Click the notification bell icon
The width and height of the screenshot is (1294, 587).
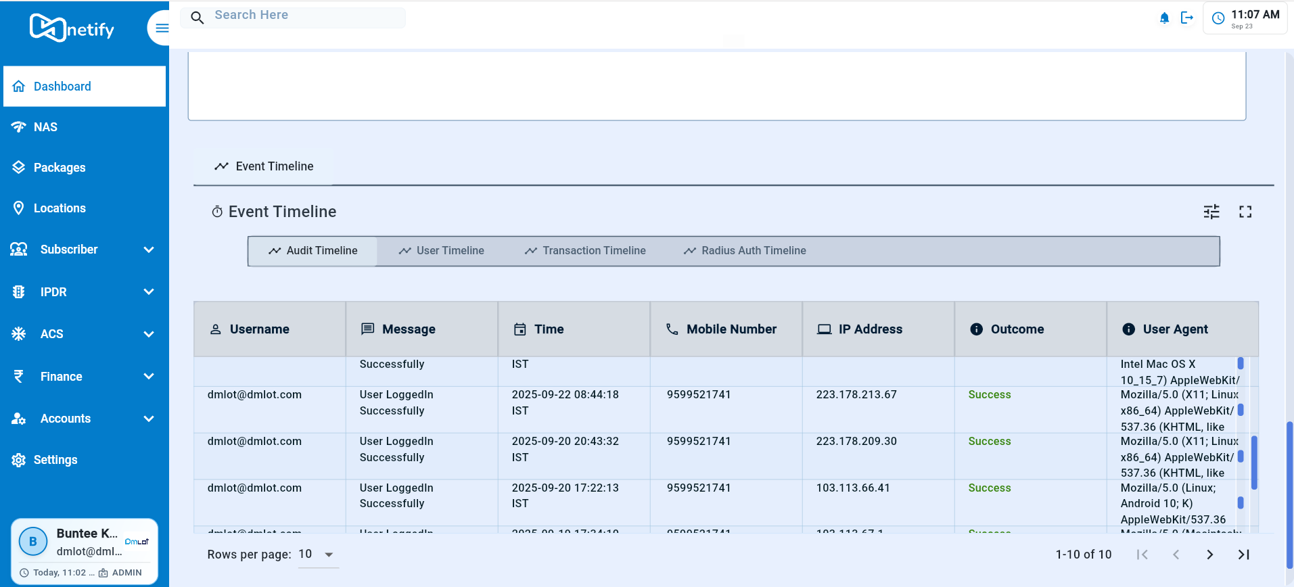(x=1164, y=18)
